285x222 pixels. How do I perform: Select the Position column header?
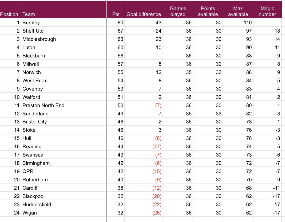coord(9,14)
